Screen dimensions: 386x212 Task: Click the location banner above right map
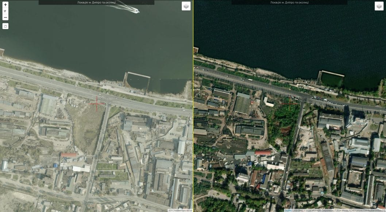(289, 2)
